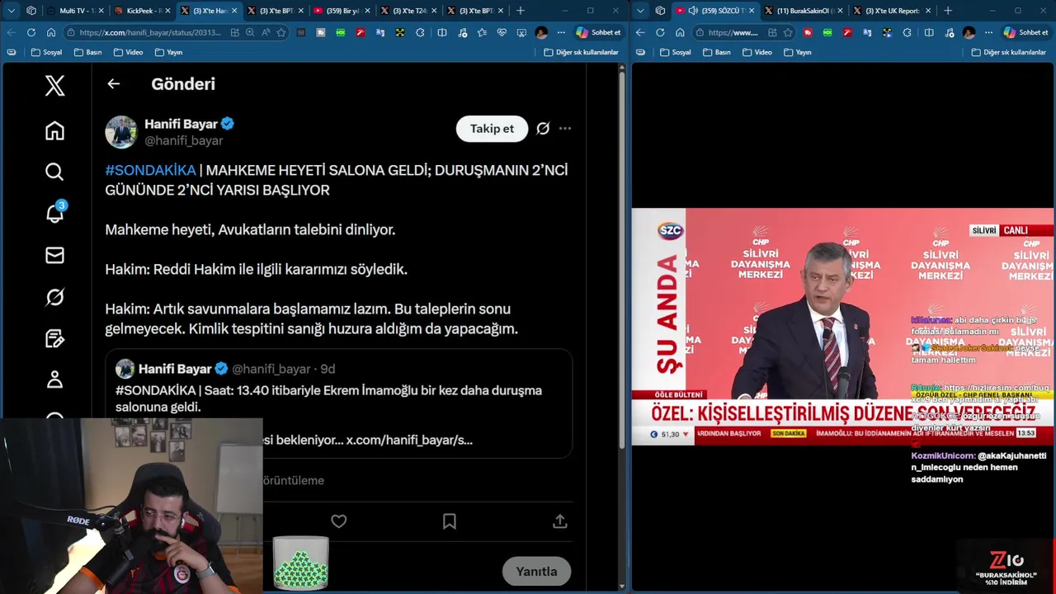Open Video bookmarks folder in right browser

click(x=757, y=52)
